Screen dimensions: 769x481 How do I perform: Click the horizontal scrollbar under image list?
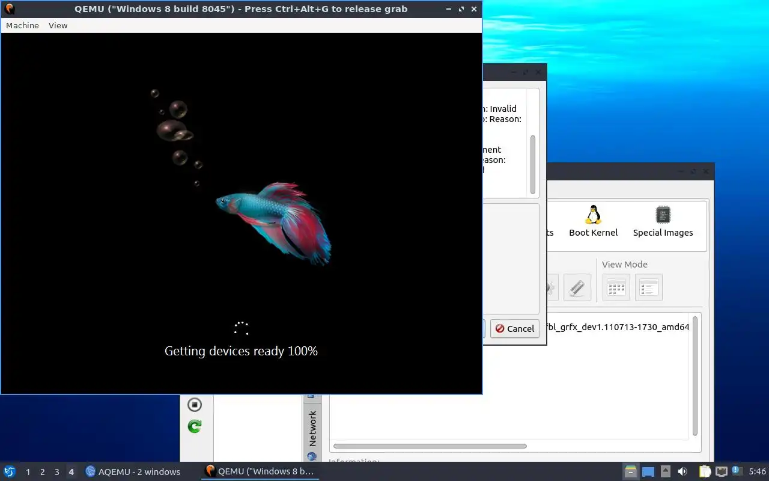(430, 446)
